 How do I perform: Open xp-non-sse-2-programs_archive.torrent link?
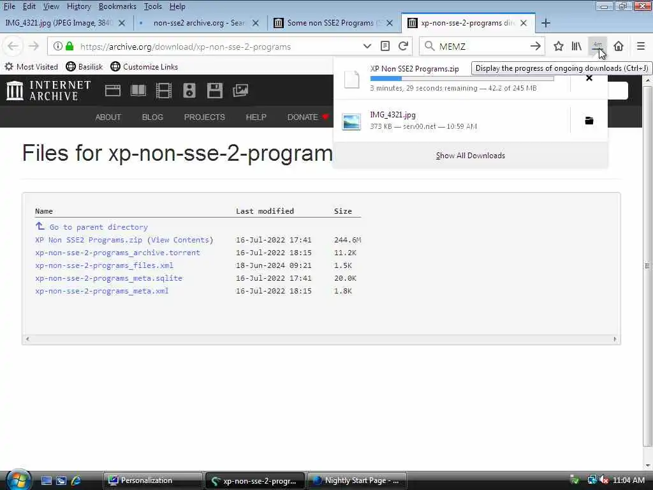117,253
